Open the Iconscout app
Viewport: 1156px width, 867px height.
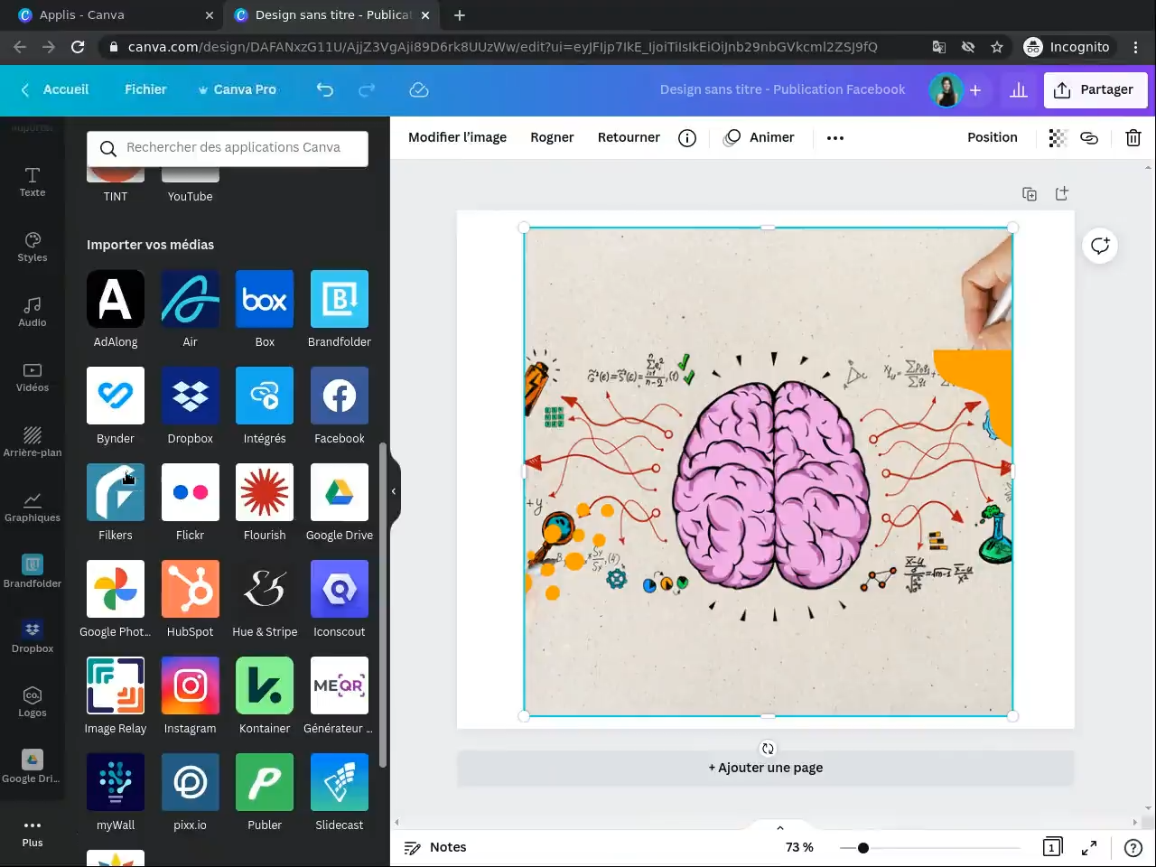[x=340, y=589]
